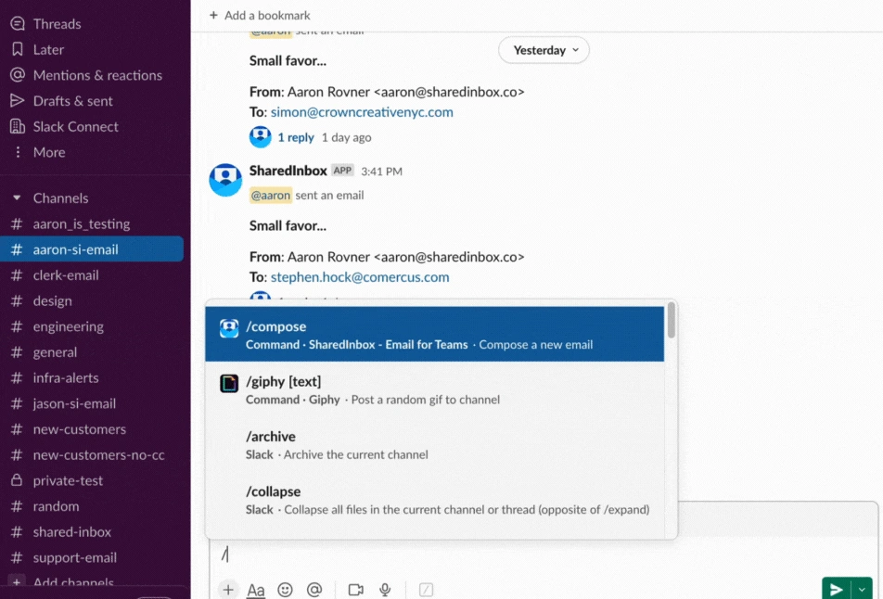Send the message now
The image size is (883, 599).
point(837,589)
